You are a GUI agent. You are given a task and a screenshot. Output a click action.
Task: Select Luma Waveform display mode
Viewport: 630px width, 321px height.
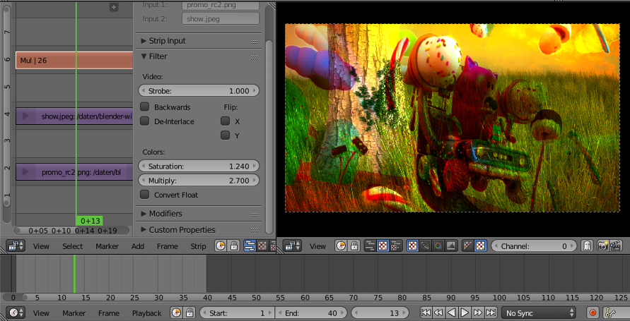(x=425, y=246)
